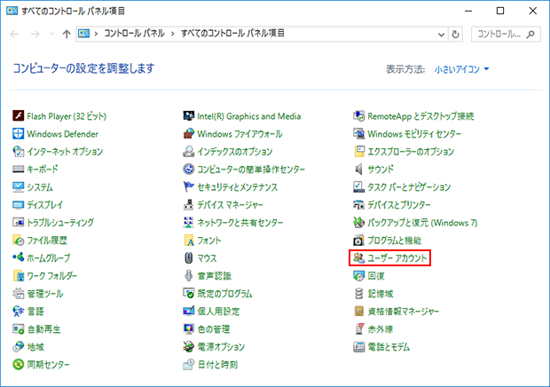
Task: Click the 記憶域 storage icon
Action: tap(358, 293)
